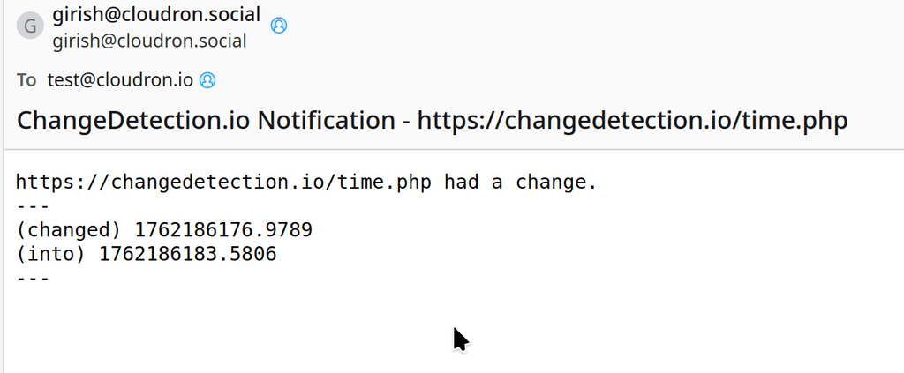Click the sender avatar showing letter G
The width and height of the screenshot is (904, 373).
pyautogui.click(x=29, y=26)
